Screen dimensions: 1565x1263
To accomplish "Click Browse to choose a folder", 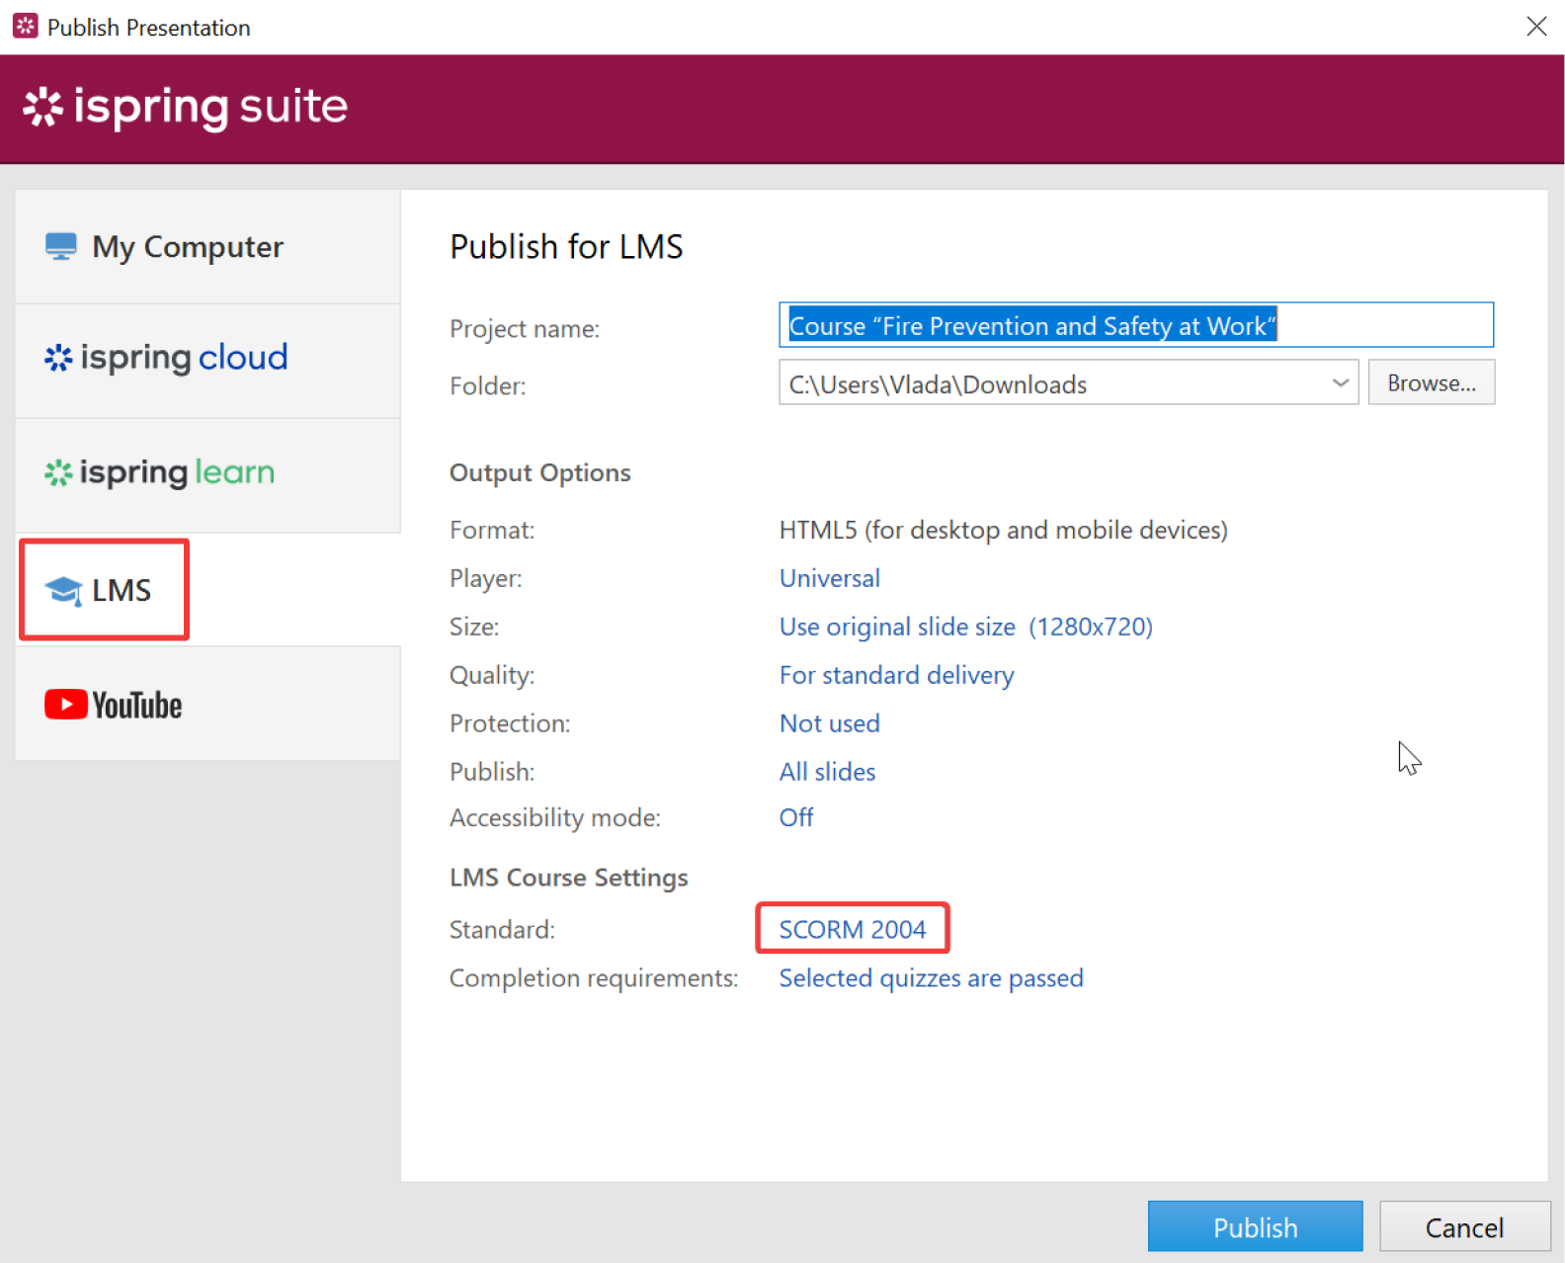I will (1431, 383).
